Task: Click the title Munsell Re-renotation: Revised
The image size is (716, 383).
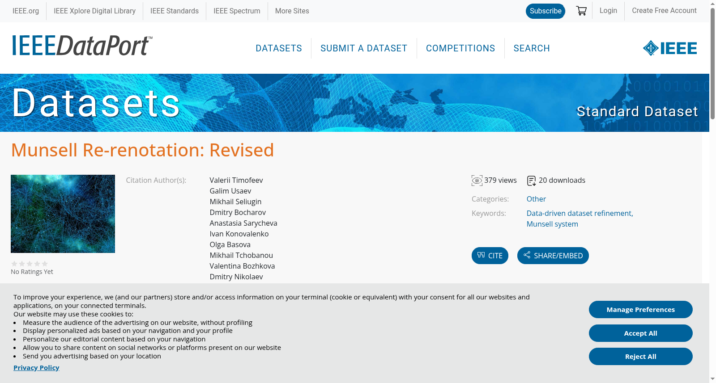Action: click(x=142, y=150)
